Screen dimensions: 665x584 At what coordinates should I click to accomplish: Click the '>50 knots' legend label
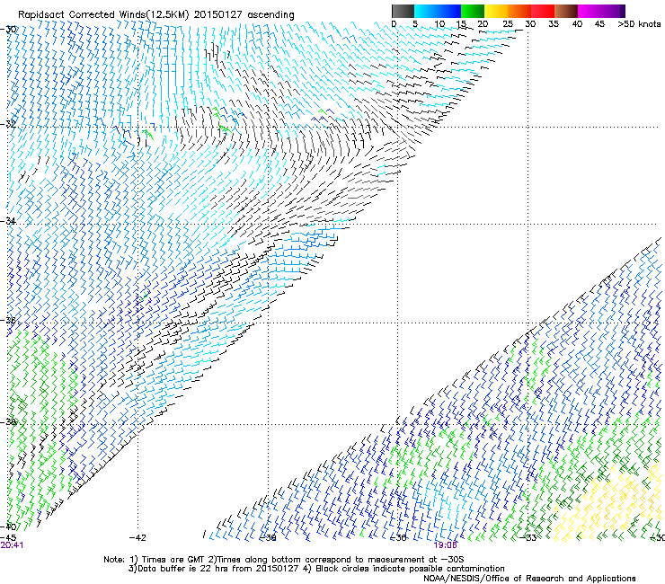coord(639,24)
